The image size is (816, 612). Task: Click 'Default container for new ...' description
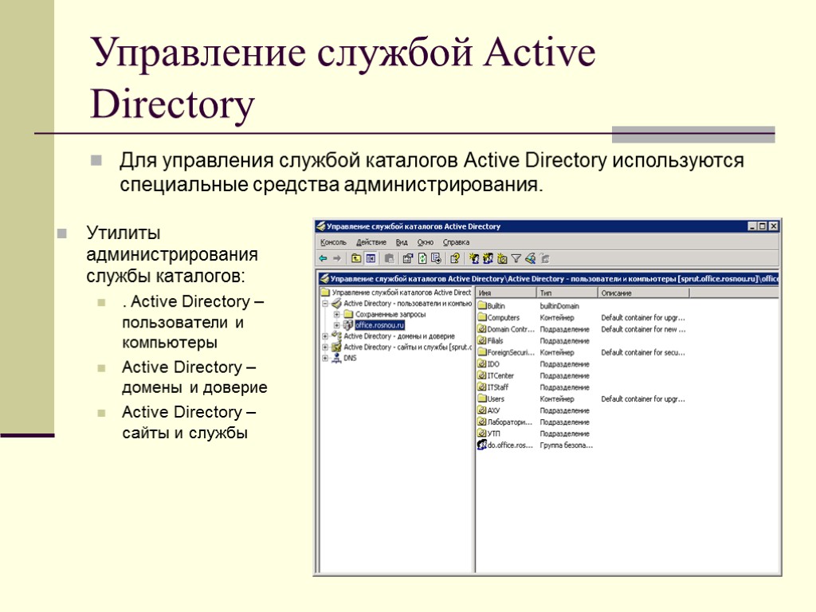pyautogui.click(x=644, y=329)
